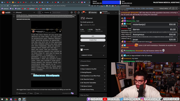Image resolution: width=180 pixels, height=101 pixels.
Task: Expand rule 6 No Stan/Anti Subreddits
Action: [93, 83]
